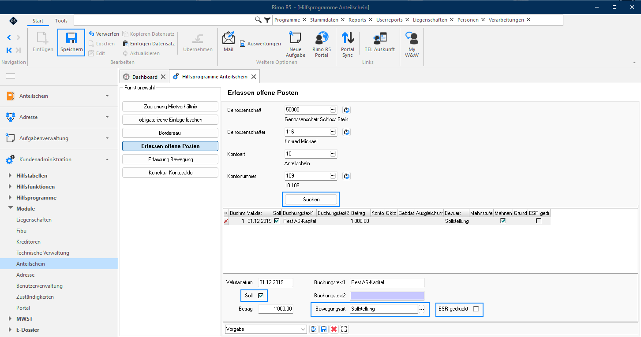
Task: Click the filter funnel icon beside search
Action: 267,20
